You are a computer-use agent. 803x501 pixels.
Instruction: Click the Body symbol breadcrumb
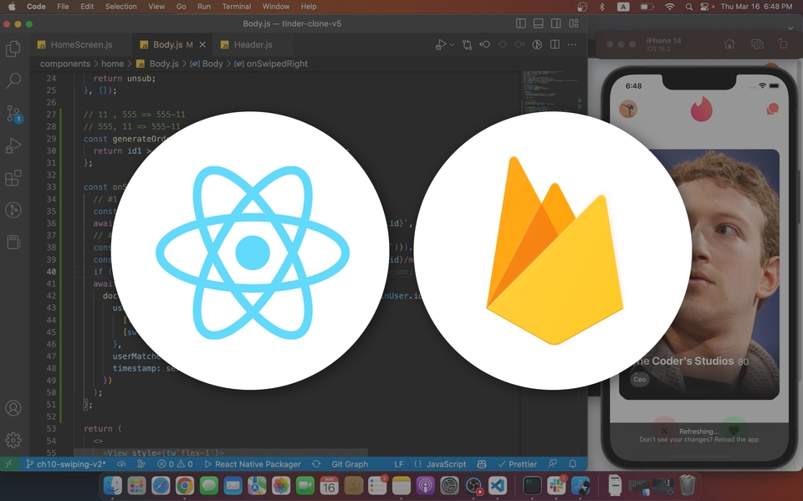tap(207, 64)
